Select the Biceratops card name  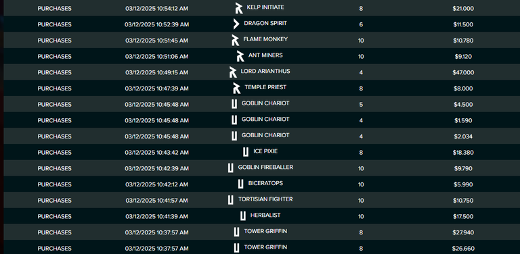click(x=265, y=183)
